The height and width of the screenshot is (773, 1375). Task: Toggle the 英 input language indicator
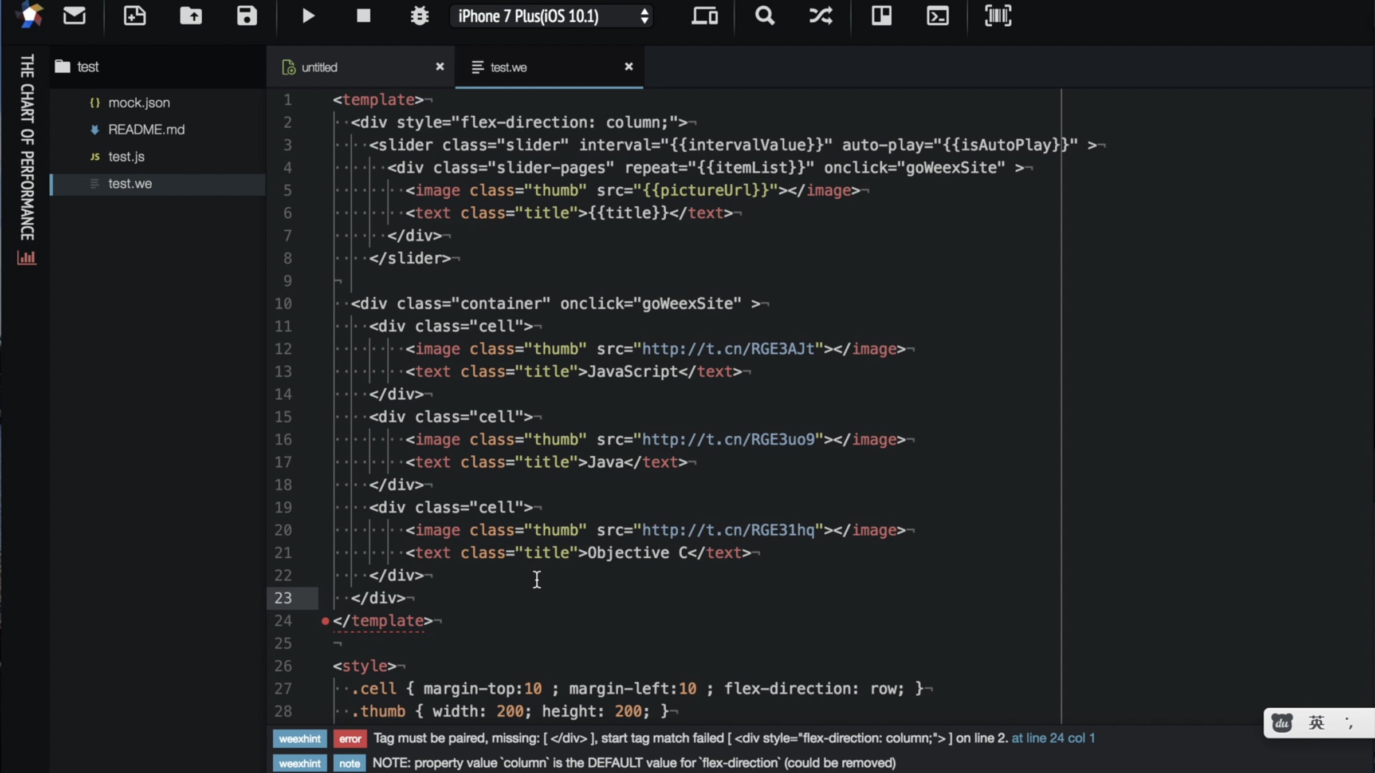1317,723
